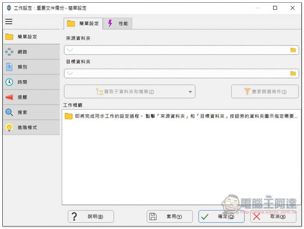Switch to the 簡單設定 tab
304x229 pixels.
[x=83, y=24]
